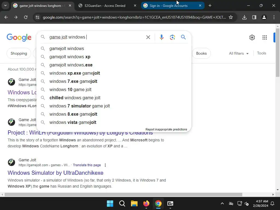
Task: Search by image with Google Lens
Action: (x=172, y=37)
